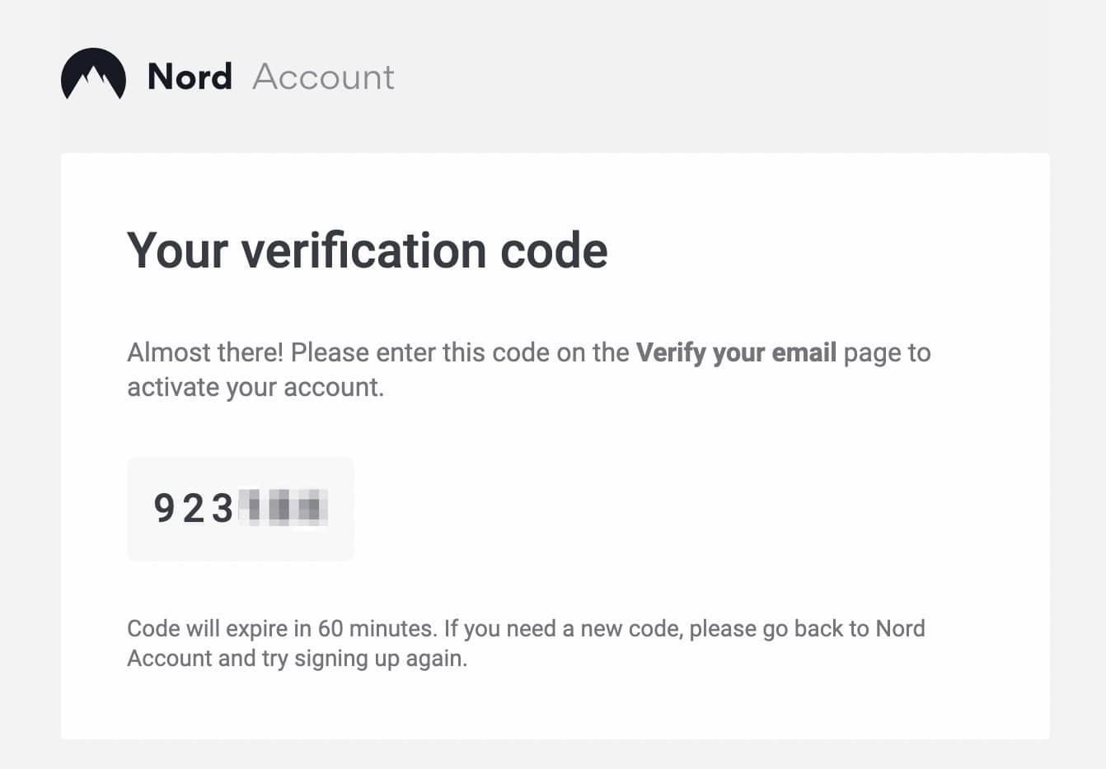Viewport: 1106px width, 769px height.
Task: Click the bold "Nord" wordmark
Action: (x=190, y=77)
